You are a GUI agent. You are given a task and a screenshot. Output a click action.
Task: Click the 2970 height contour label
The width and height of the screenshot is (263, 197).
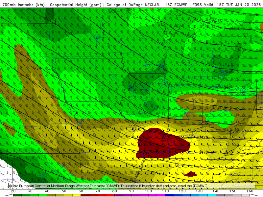203,152
